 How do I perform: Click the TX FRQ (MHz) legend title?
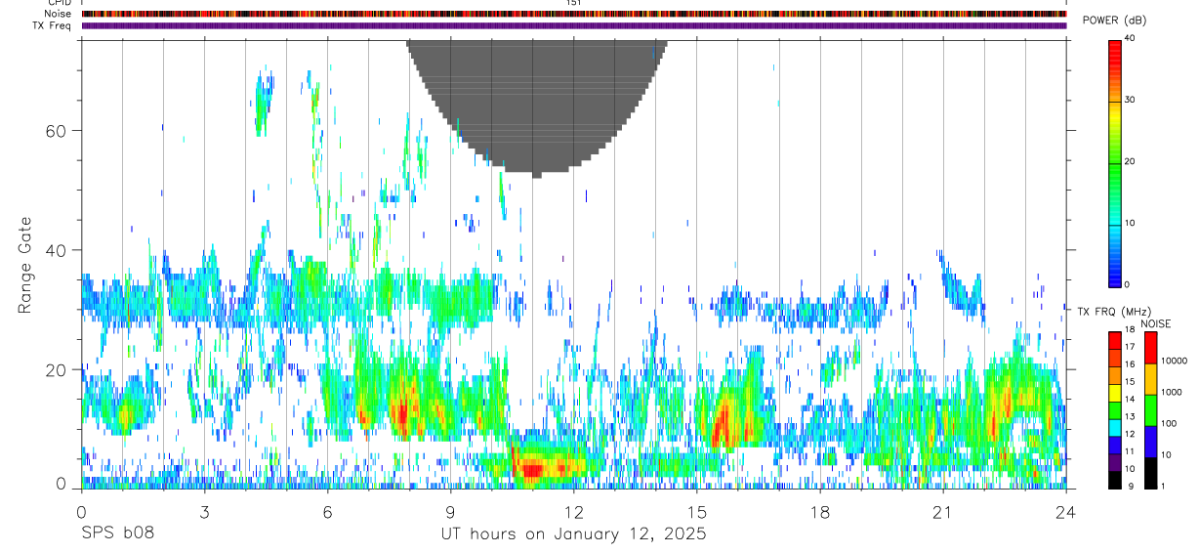click(1112, 311)
